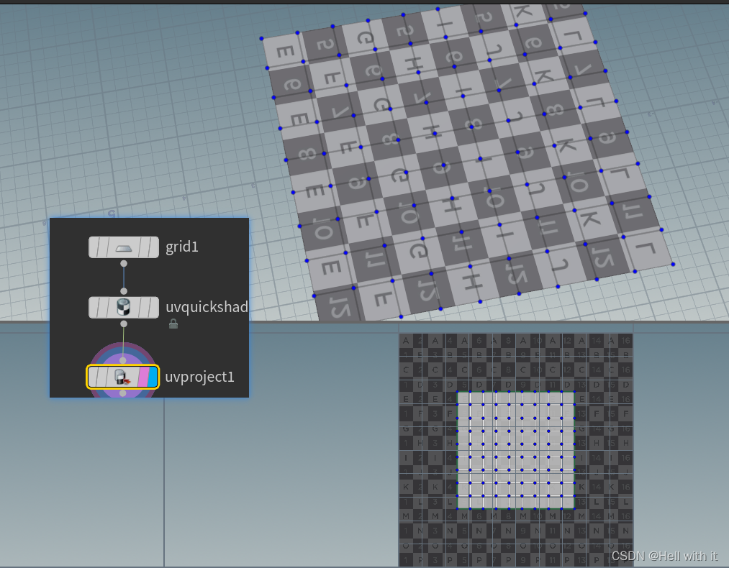Image resolution: width=729 pixels, height=568 pixels.
Task: Click the lock icon below uvquickshade
Action: [x=173, y=324]
